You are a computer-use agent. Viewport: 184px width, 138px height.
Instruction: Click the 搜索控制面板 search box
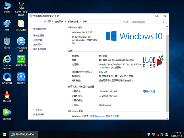[x=147, y=22]
